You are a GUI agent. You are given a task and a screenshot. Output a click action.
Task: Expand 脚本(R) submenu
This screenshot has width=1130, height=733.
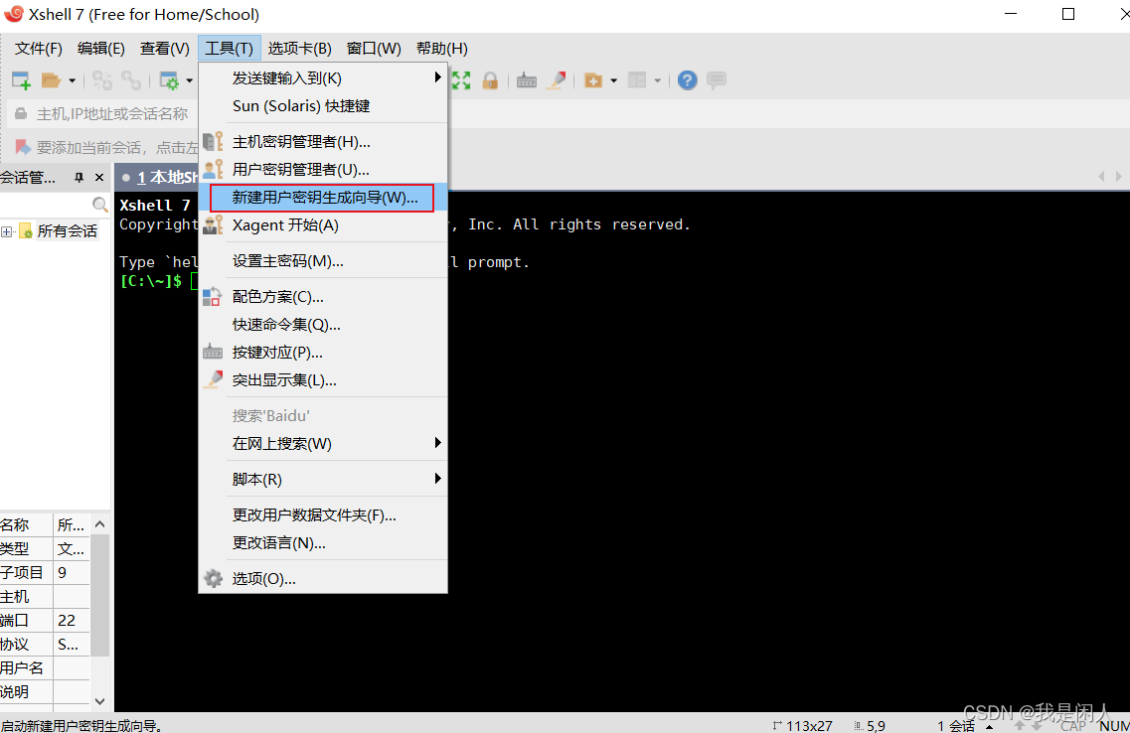[323, 480]
